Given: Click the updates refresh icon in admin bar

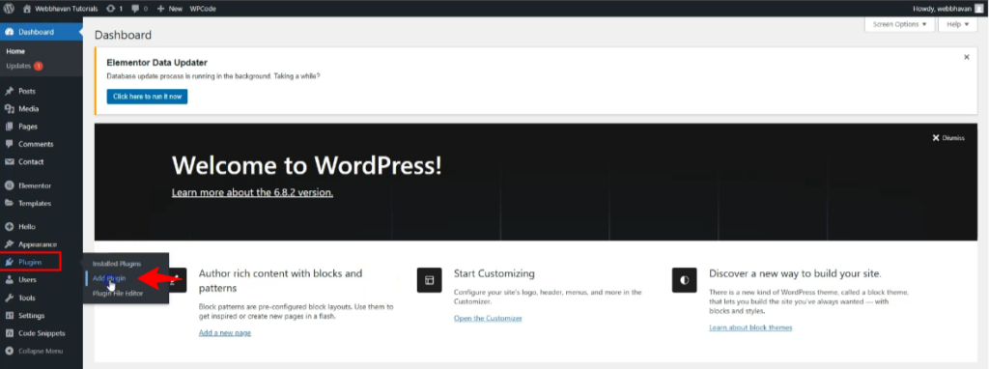Looking at the screenshot, I should coord(112,9).
